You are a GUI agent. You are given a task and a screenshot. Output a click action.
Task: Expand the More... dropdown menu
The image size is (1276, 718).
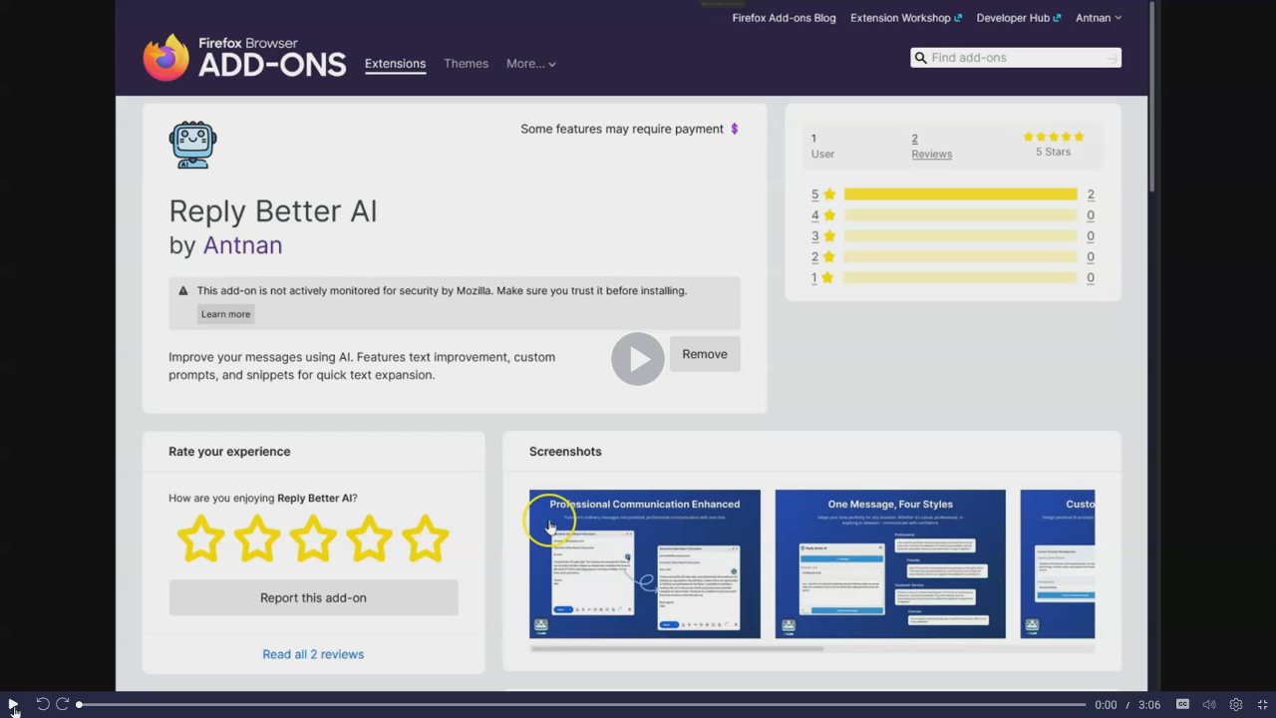[x=530, y=64]
